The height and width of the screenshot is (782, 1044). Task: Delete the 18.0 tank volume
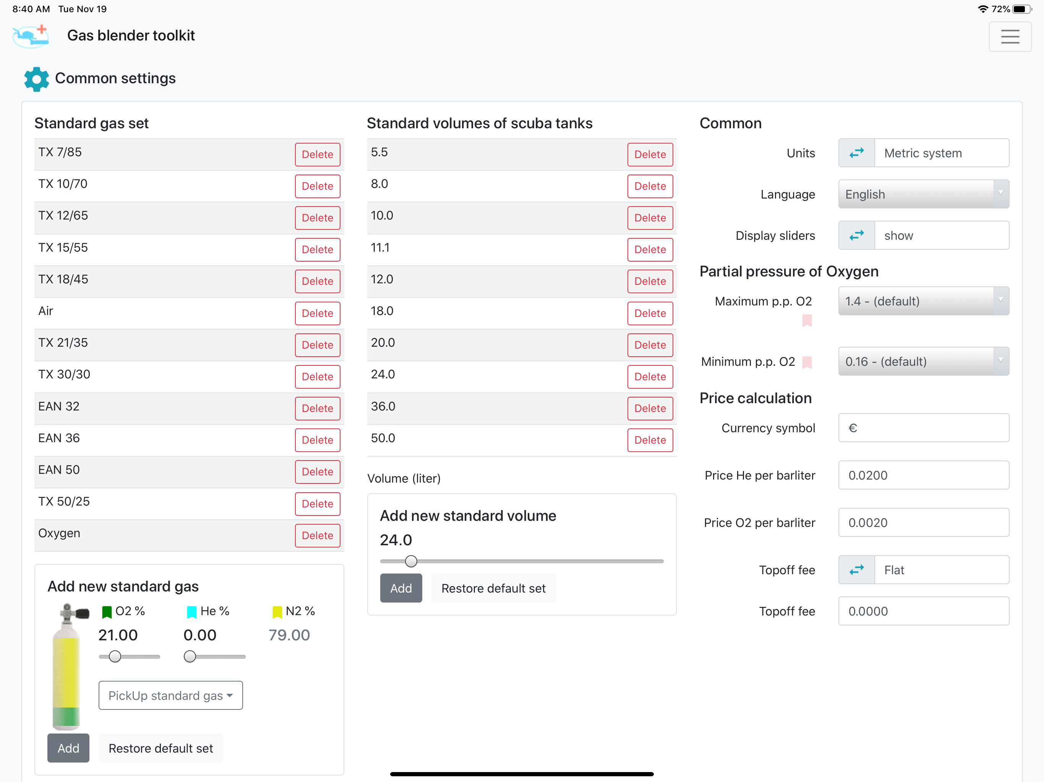tap(650, 313)
